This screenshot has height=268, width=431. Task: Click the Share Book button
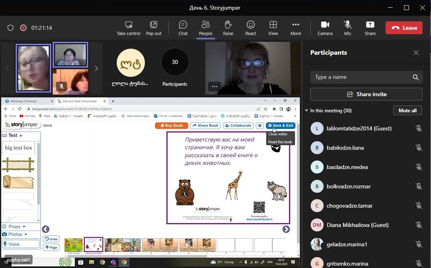click(205, 126)
